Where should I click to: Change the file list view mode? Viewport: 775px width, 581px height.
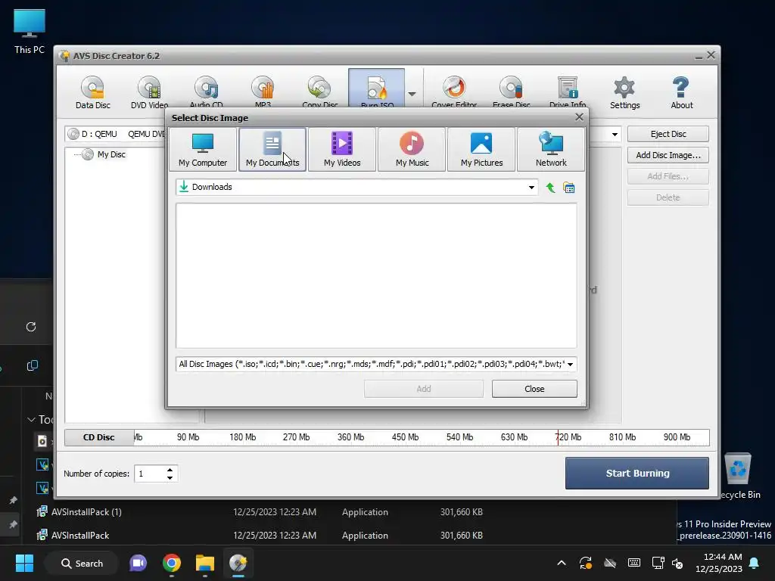coord(569,188)
